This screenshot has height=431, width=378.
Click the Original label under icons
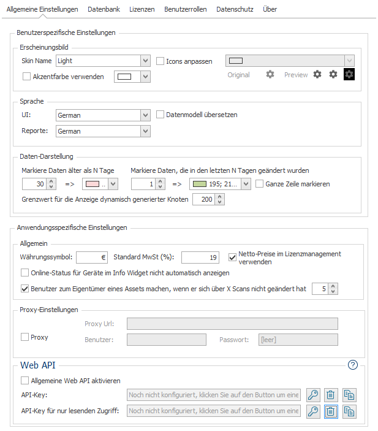(x=238, y=75)
